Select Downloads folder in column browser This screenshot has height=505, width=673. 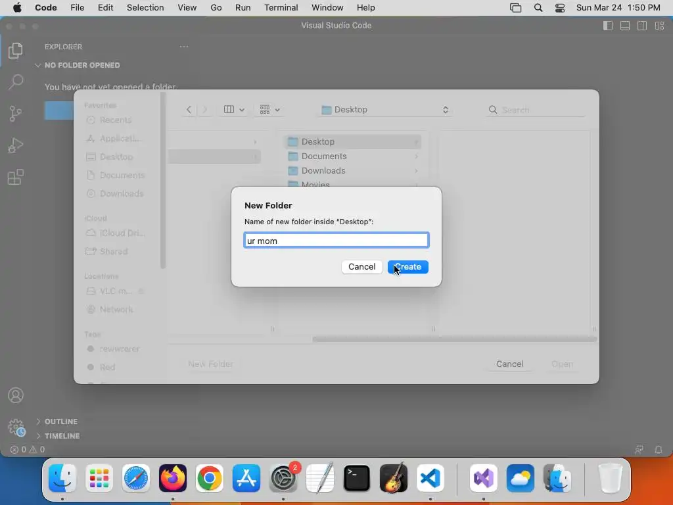[353, 170]
